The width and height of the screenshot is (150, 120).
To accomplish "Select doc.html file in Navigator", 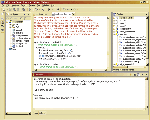I will point(19,46).
